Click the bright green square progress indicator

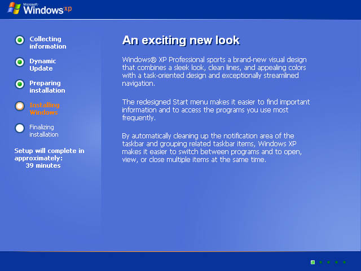[x=312, y=262]
